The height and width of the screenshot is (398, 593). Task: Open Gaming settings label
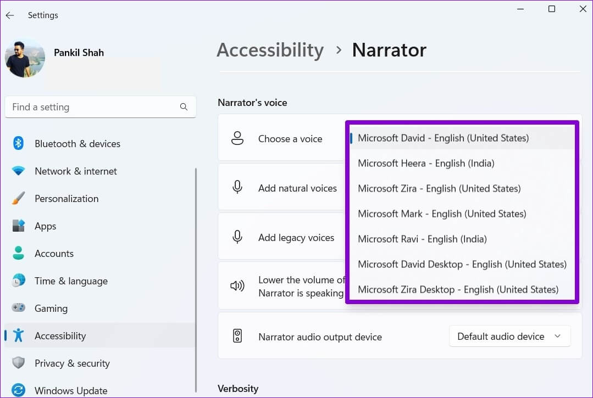click(51, 309)
